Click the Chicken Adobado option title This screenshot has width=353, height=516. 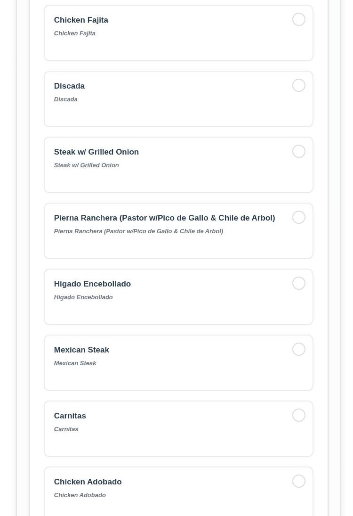tap(88, 482)
